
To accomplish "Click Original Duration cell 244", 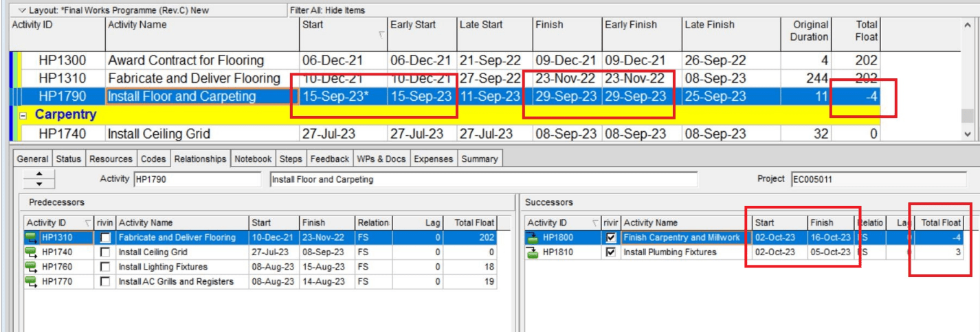I will tap(798, 78).
